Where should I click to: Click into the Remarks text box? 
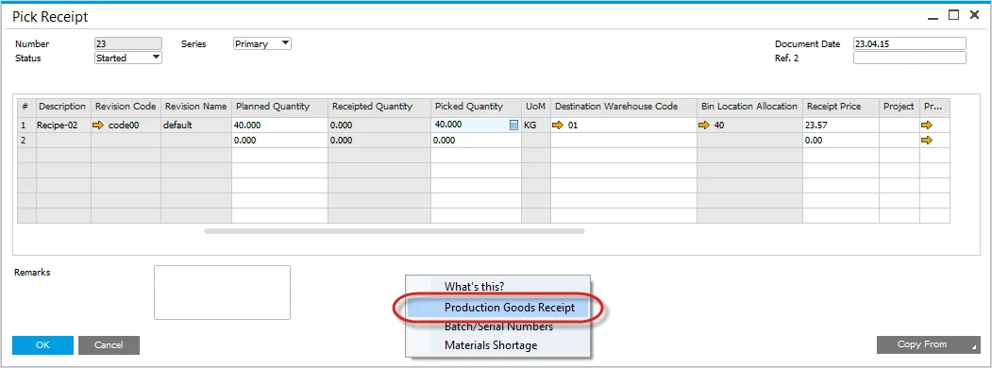222,293
